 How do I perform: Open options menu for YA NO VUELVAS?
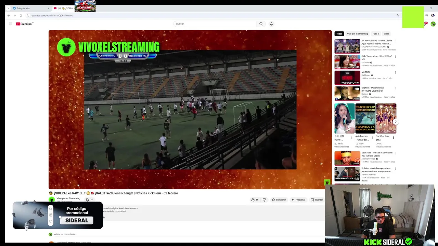[395, 41]
